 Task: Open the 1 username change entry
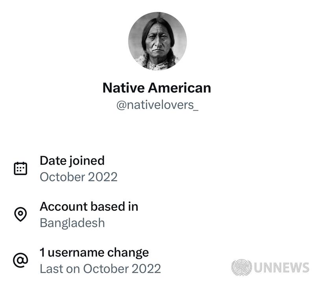94,252
